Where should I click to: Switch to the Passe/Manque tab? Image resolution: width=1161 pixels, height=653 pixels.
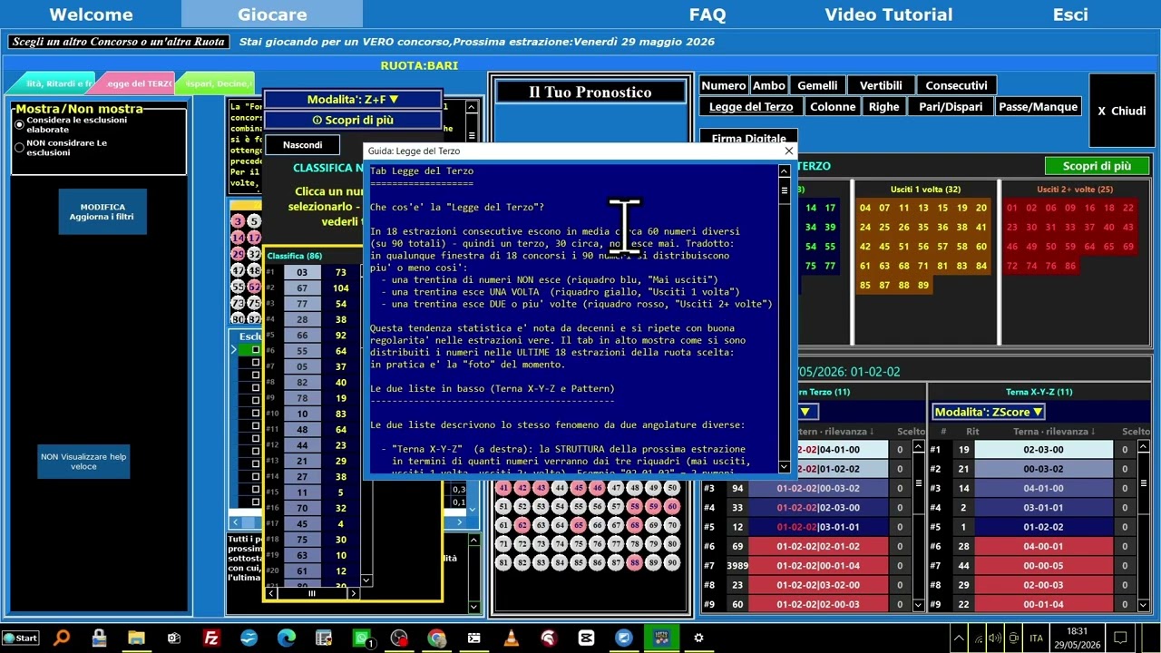click(x=1038, y=107)
